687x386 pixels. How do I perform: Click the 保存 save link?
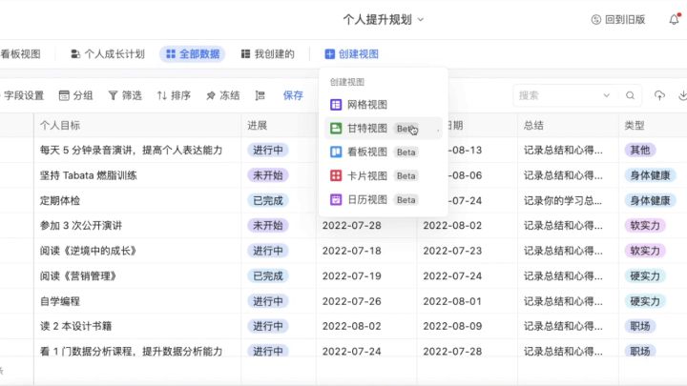pos(293,95)
